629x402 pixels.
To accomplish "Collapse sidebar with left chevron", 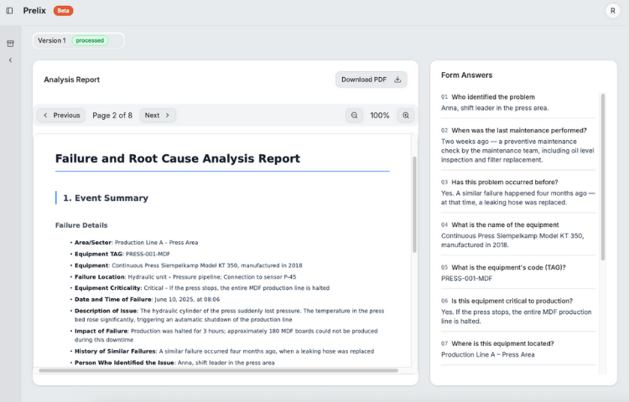I will tap(10, 60).
